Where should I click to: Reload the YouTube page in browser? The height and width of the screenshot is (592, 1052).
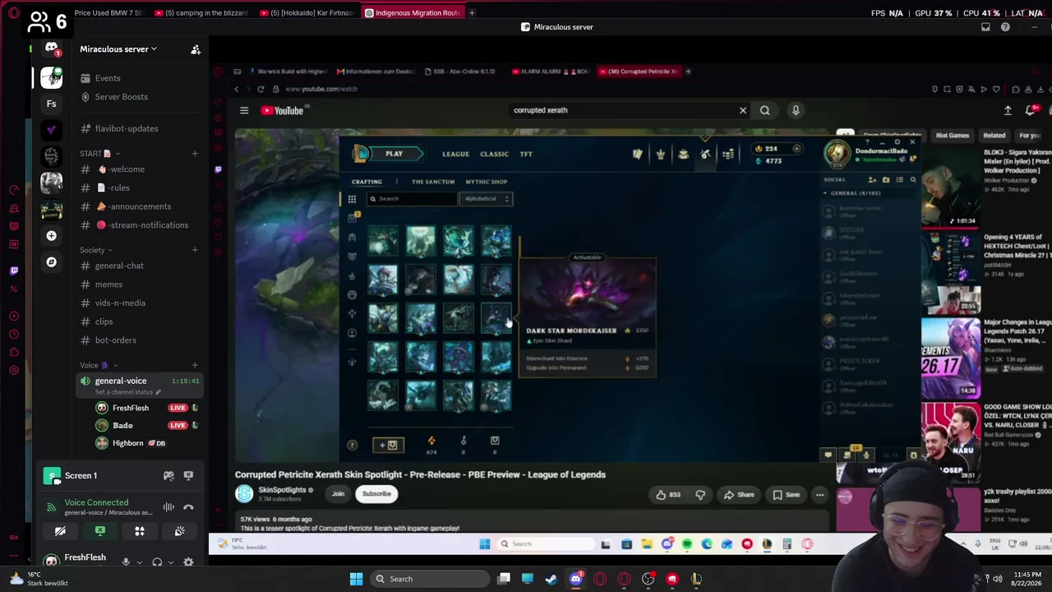click(x=261, y=89)
